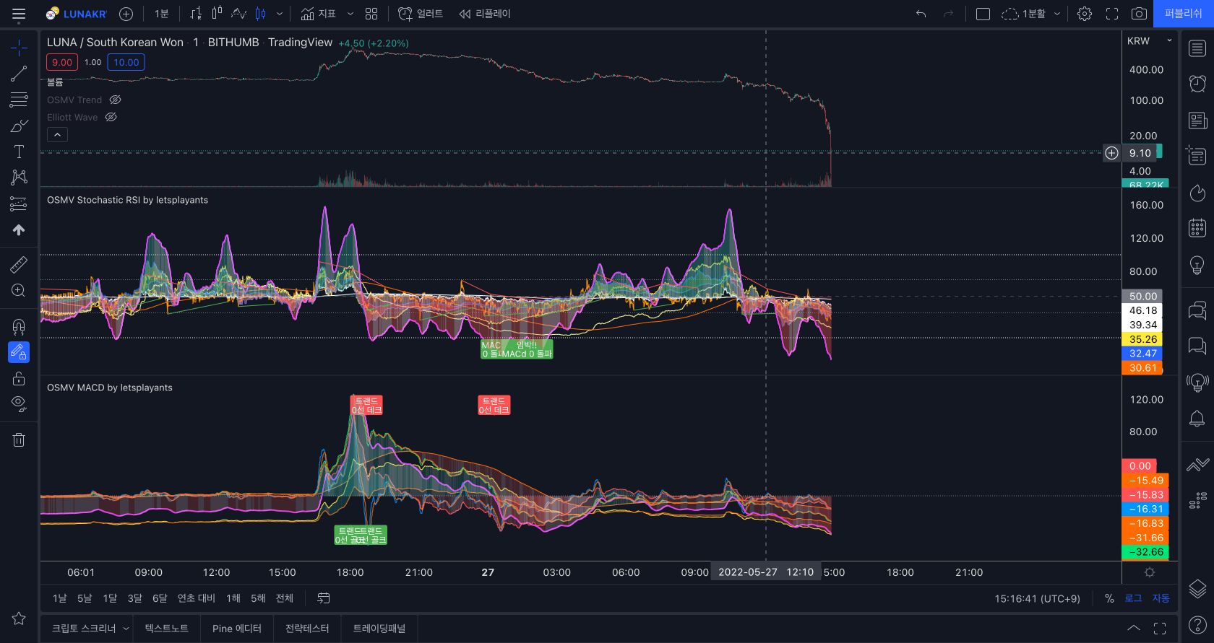1214x643 pixels.
Task: Expand the 크립토 스크리너 dropdown arrow
Action: [126, 629]
